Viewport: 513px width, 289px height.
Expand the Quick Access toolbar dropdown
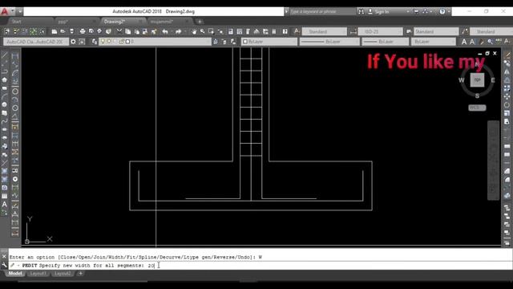pyautogui.click(x=19, y=11)
